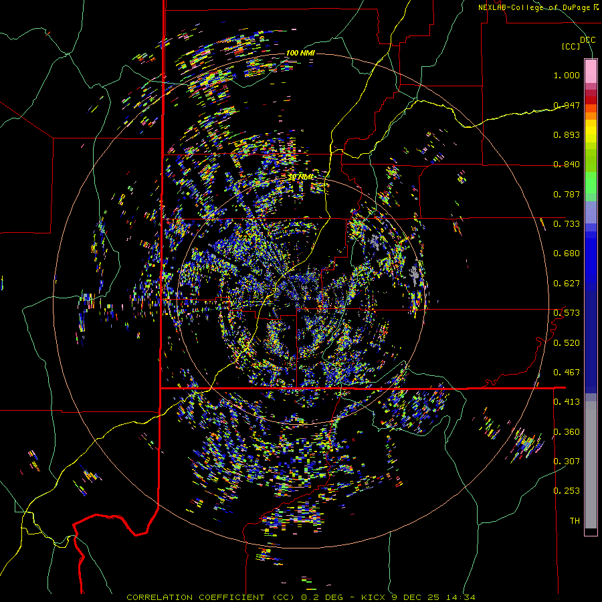The width and height of the screenshot is (602, 602).
Task: Click the 50 NMI range ring label
Action: tap(301, 177)
